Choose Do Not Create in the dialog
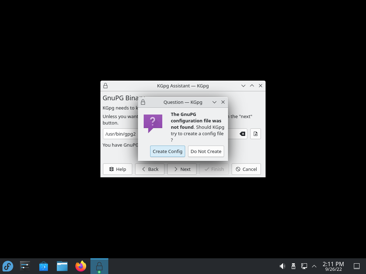This screenshot has height=274, width=366. (206, 151)
